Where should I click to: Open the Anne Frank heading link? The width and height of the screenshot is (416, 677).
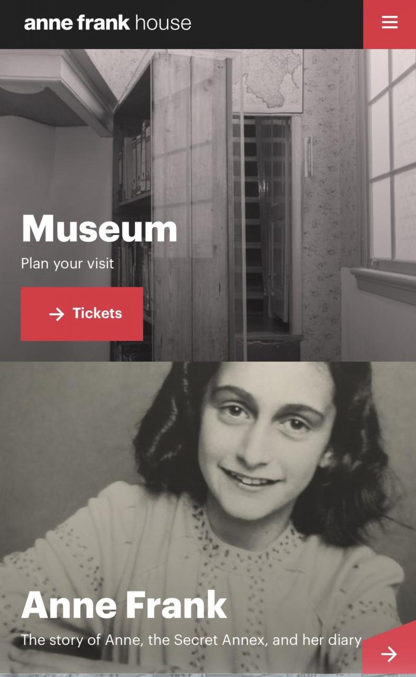click(x=124, y=605)
